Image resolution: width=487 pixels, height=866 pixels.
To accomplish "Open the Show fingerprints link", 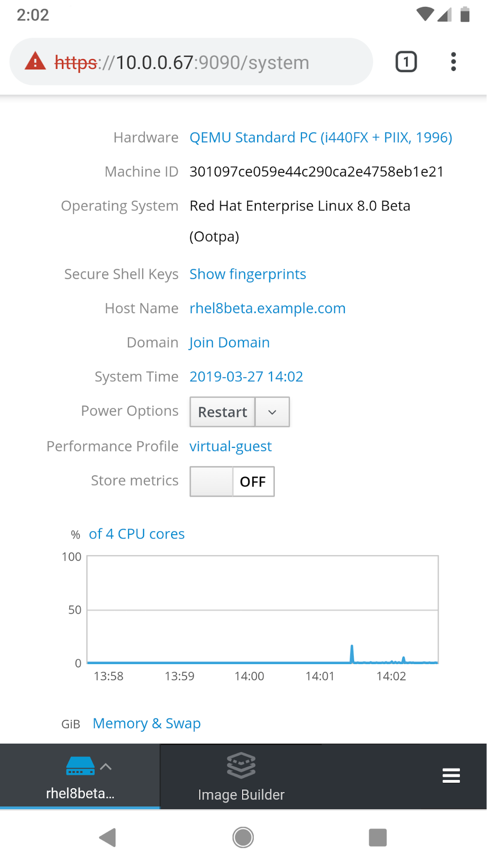I will click(x=248, y=274).
